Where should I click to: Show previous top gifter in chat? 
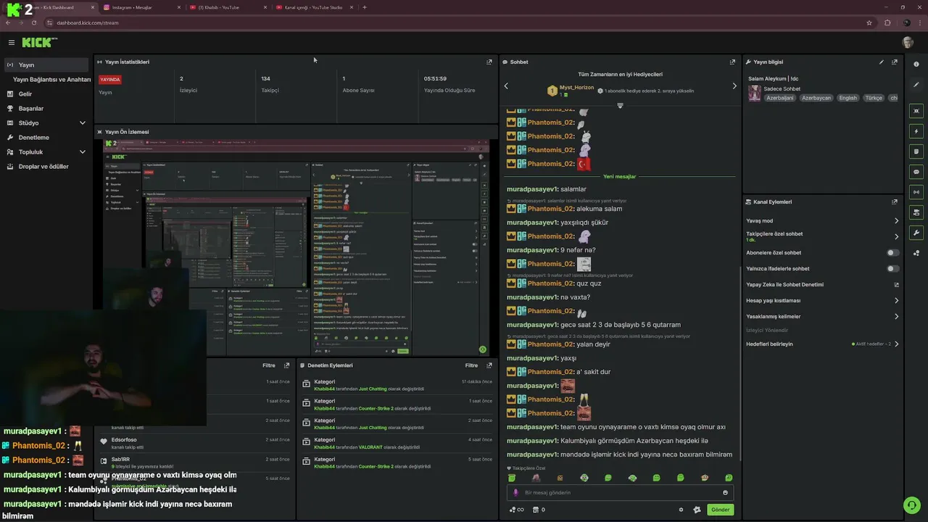(506, 86)
